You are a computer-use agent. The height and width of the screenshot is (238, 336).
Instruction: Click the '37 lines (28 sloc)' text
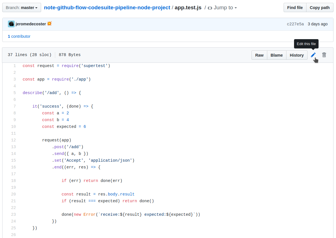[x=30, y=55]
